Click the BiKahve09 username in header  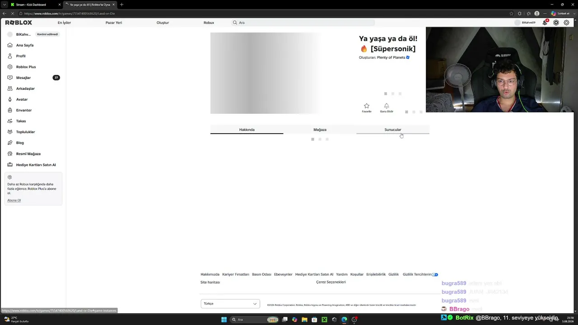click(x=529, y=23)
